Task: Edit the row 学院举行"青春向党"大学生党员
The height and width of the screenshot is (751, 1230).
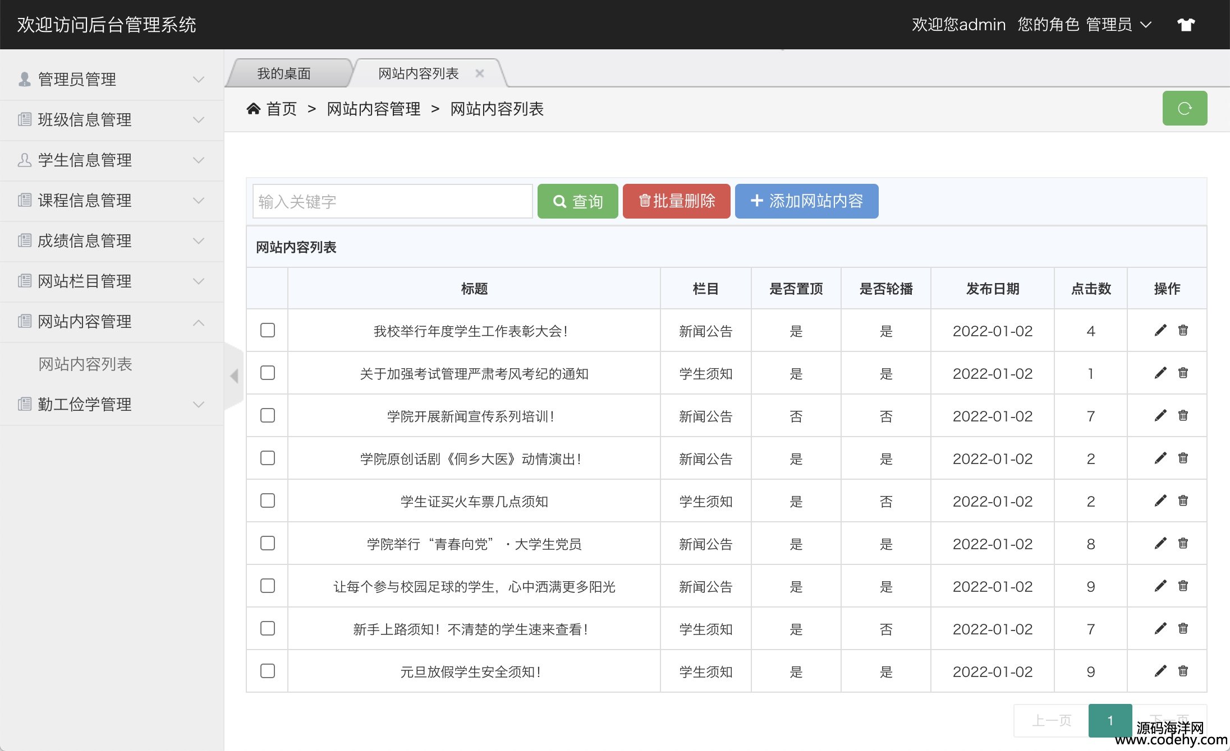Action: [x=1160, y=543]
